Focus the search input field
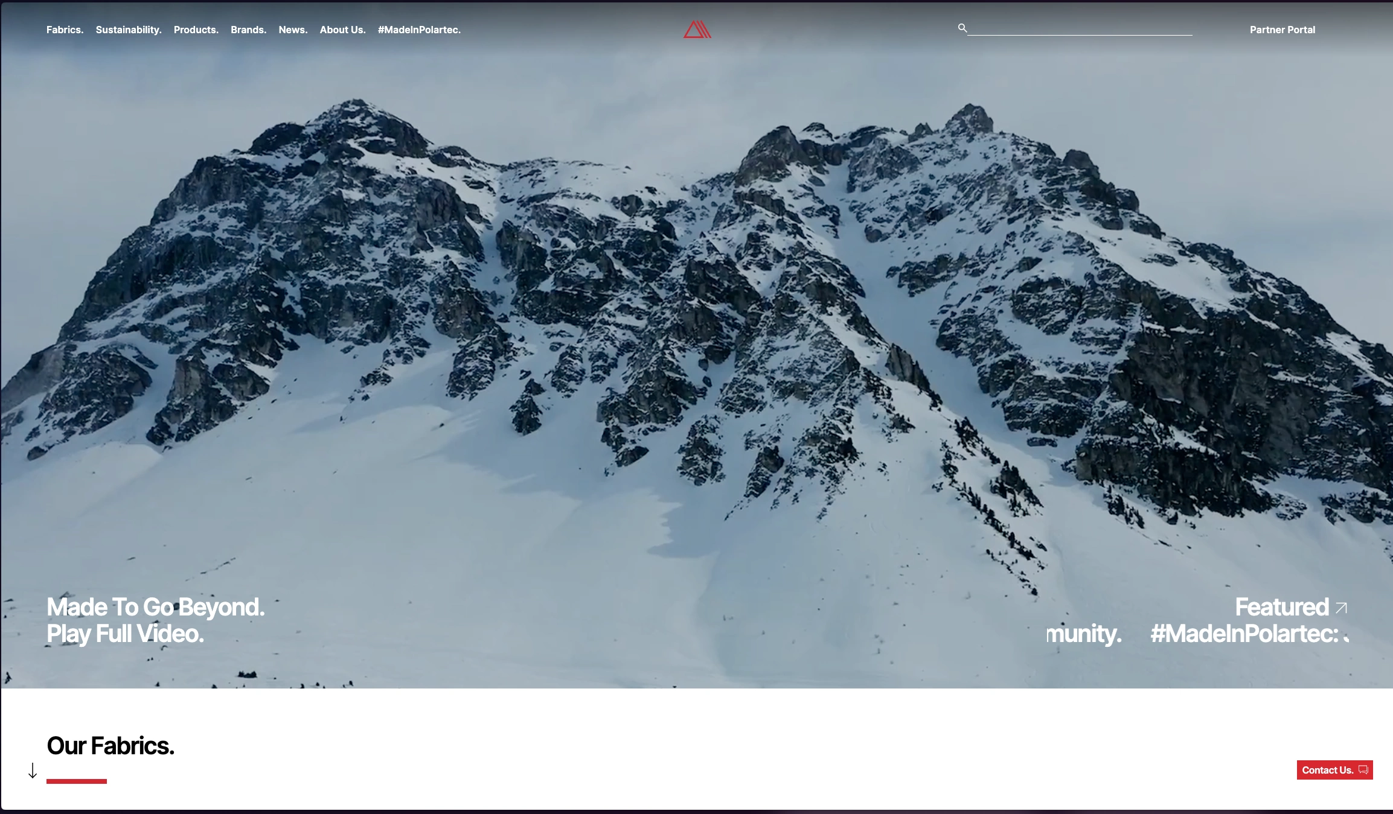Image resolution: width=1393 pixels, height=814 pixels. [1080, 28]
